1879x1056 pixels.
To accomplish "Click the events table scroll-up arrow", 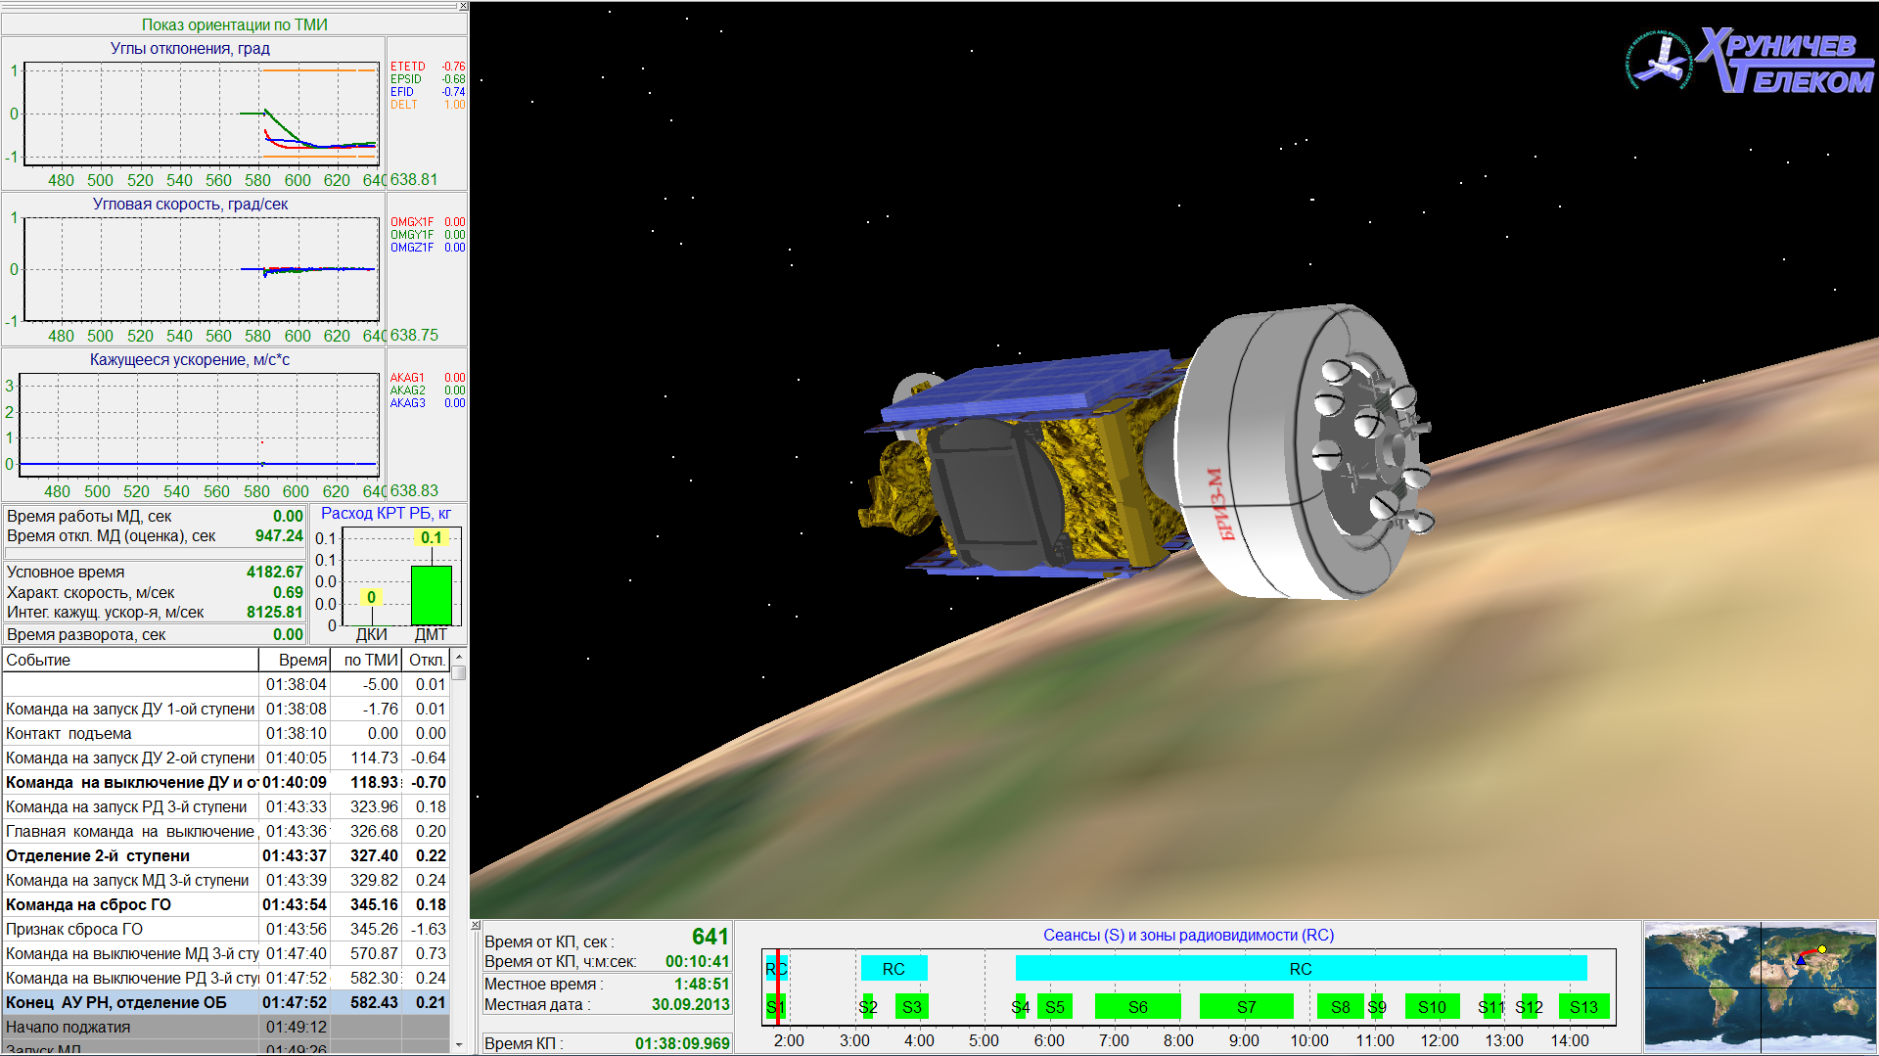I will pos(459,657).
